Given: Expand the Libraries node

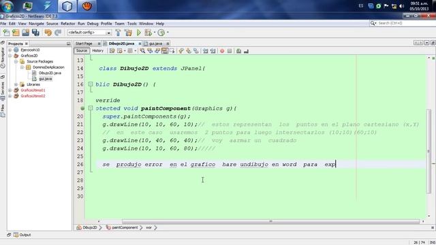Looking at the screenshot, I should [16, 84].
